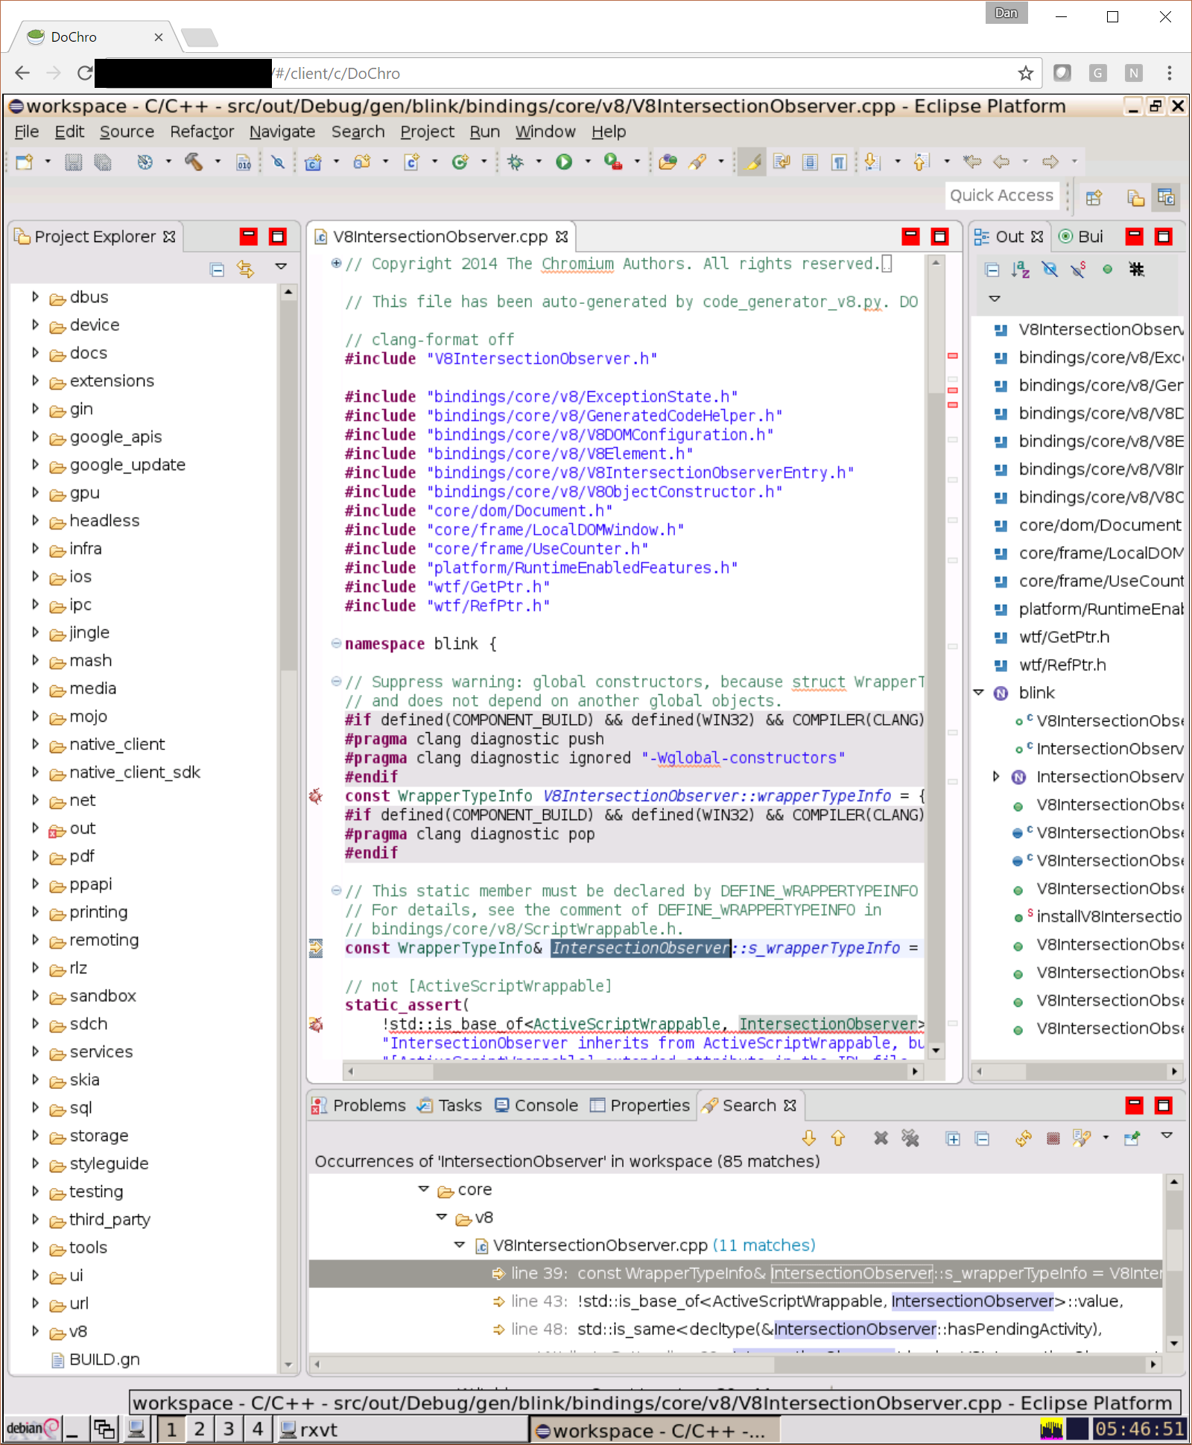
Task: Open the File menu
Action: (x=27, y=132)
